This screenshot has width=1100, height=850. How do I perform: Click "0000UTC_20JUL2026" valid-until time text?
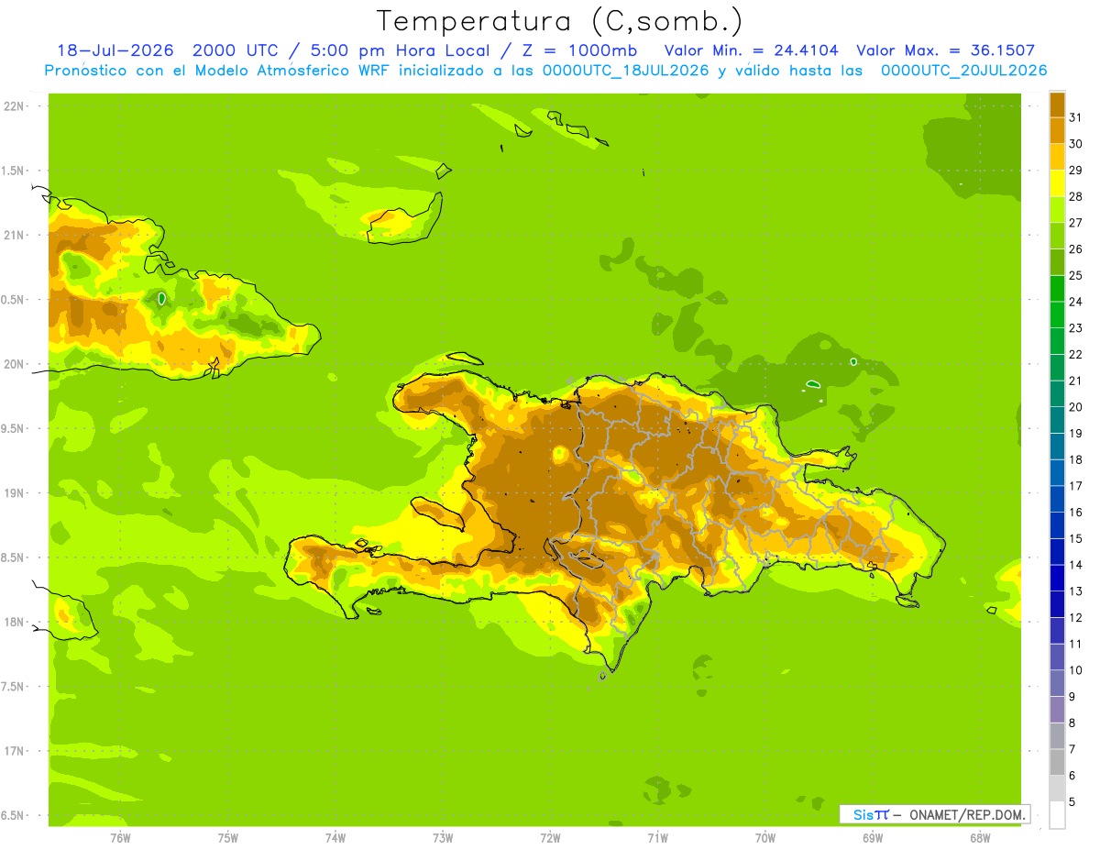point(963,71)
